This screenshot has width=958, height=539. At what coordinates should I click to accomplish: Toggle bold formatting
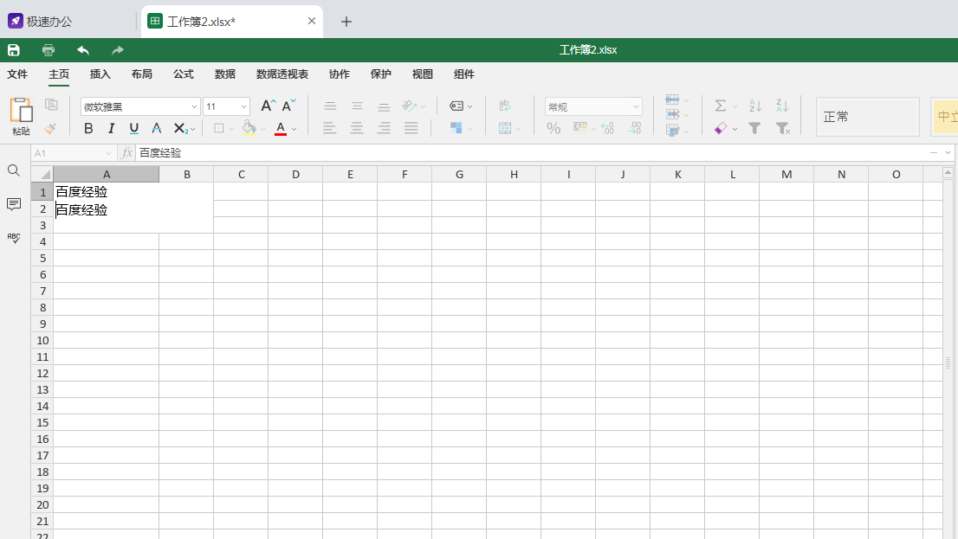tap(88, 128)
